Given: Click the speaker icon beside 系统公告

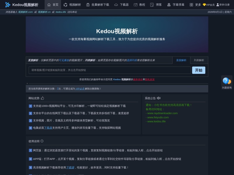Looking at the screenshot, I should pyautogui.click(x=159, y=98).
